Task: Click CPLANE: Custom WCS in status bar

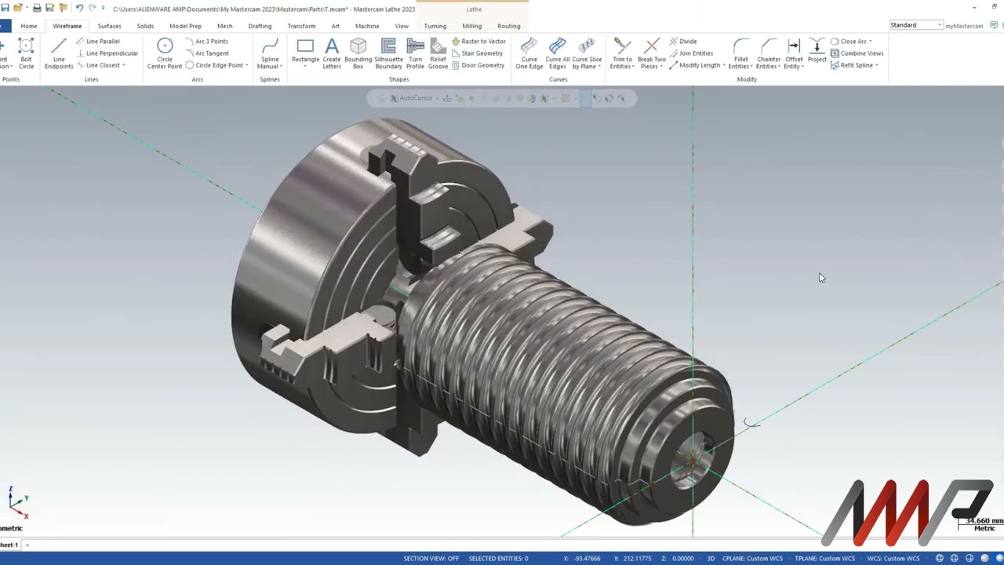Action: click(752, 558)
